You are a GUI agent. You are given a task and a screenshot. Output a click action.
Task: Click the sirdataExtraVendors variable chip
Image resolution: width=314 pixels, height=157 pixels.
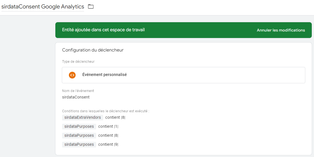pyautogui.click(x=82, y=118)
